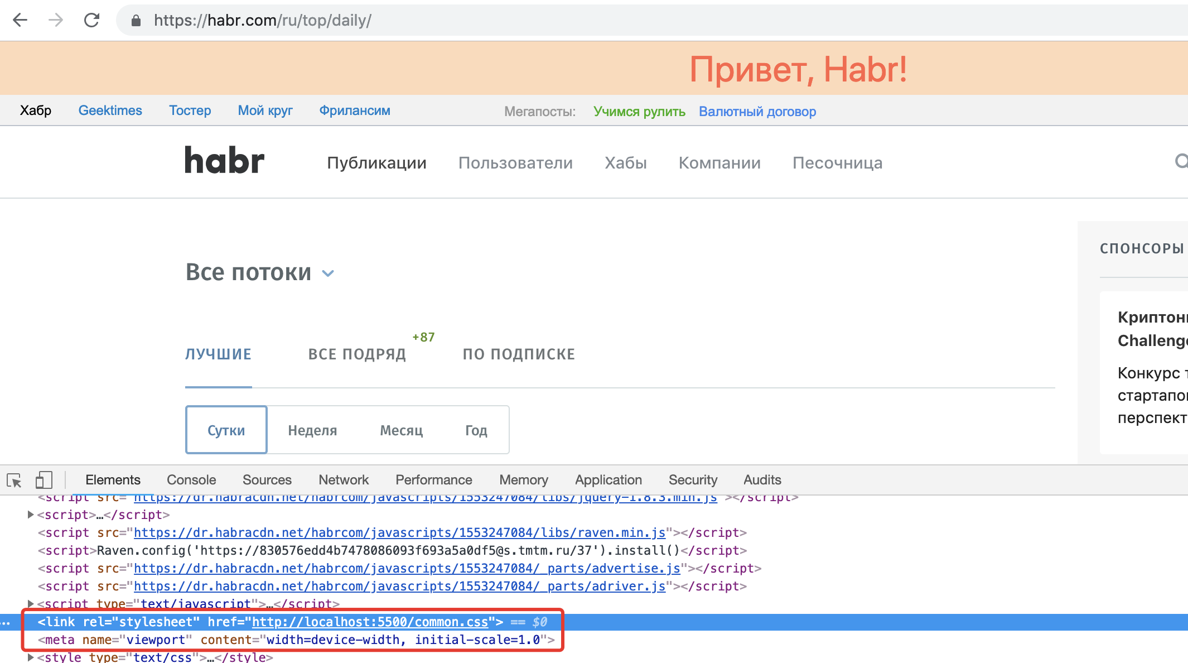Select the Неделя period filter

click(x=312, y=430)
